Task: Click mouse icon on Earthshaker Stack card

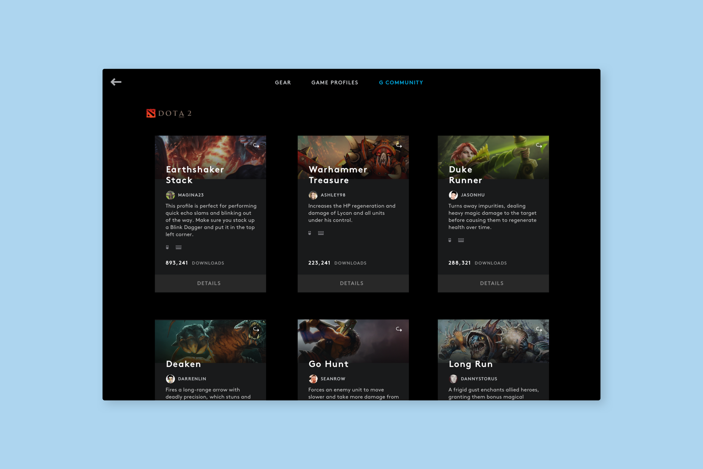Action: 167,247
